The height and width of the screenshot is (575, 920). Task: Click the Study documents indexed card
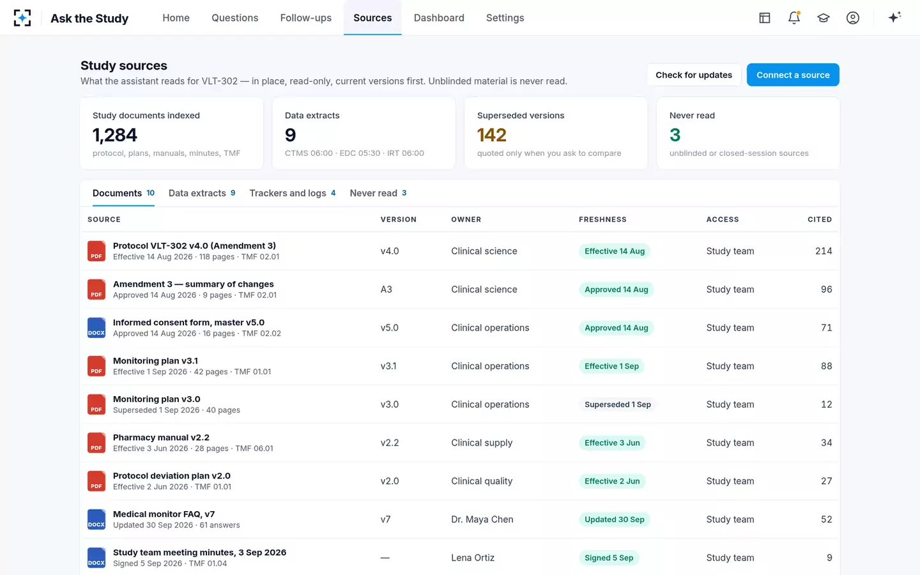click(x=172, y=133)
